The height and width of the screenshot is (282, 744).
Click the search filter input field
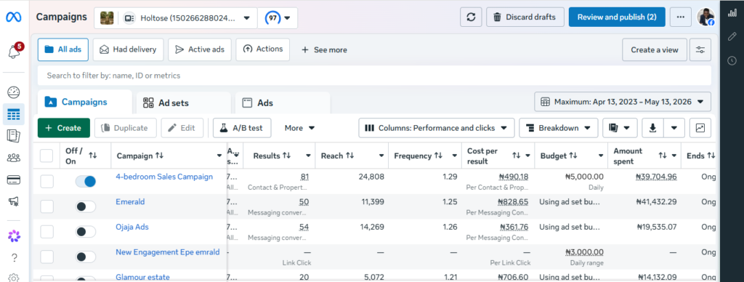[374, 76]
